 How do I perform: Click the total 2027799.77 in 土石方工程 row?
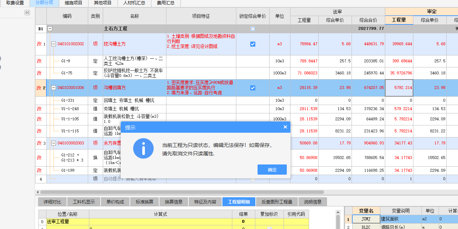[x=371, y=28]
